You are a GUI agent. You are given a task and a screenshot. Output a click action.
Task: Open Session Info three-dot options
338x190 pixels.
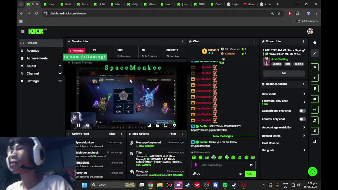click(x=182, y=41)
